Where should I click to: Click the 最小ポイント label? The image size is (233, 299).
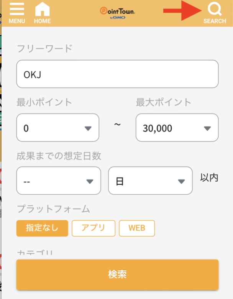point(44,102)
